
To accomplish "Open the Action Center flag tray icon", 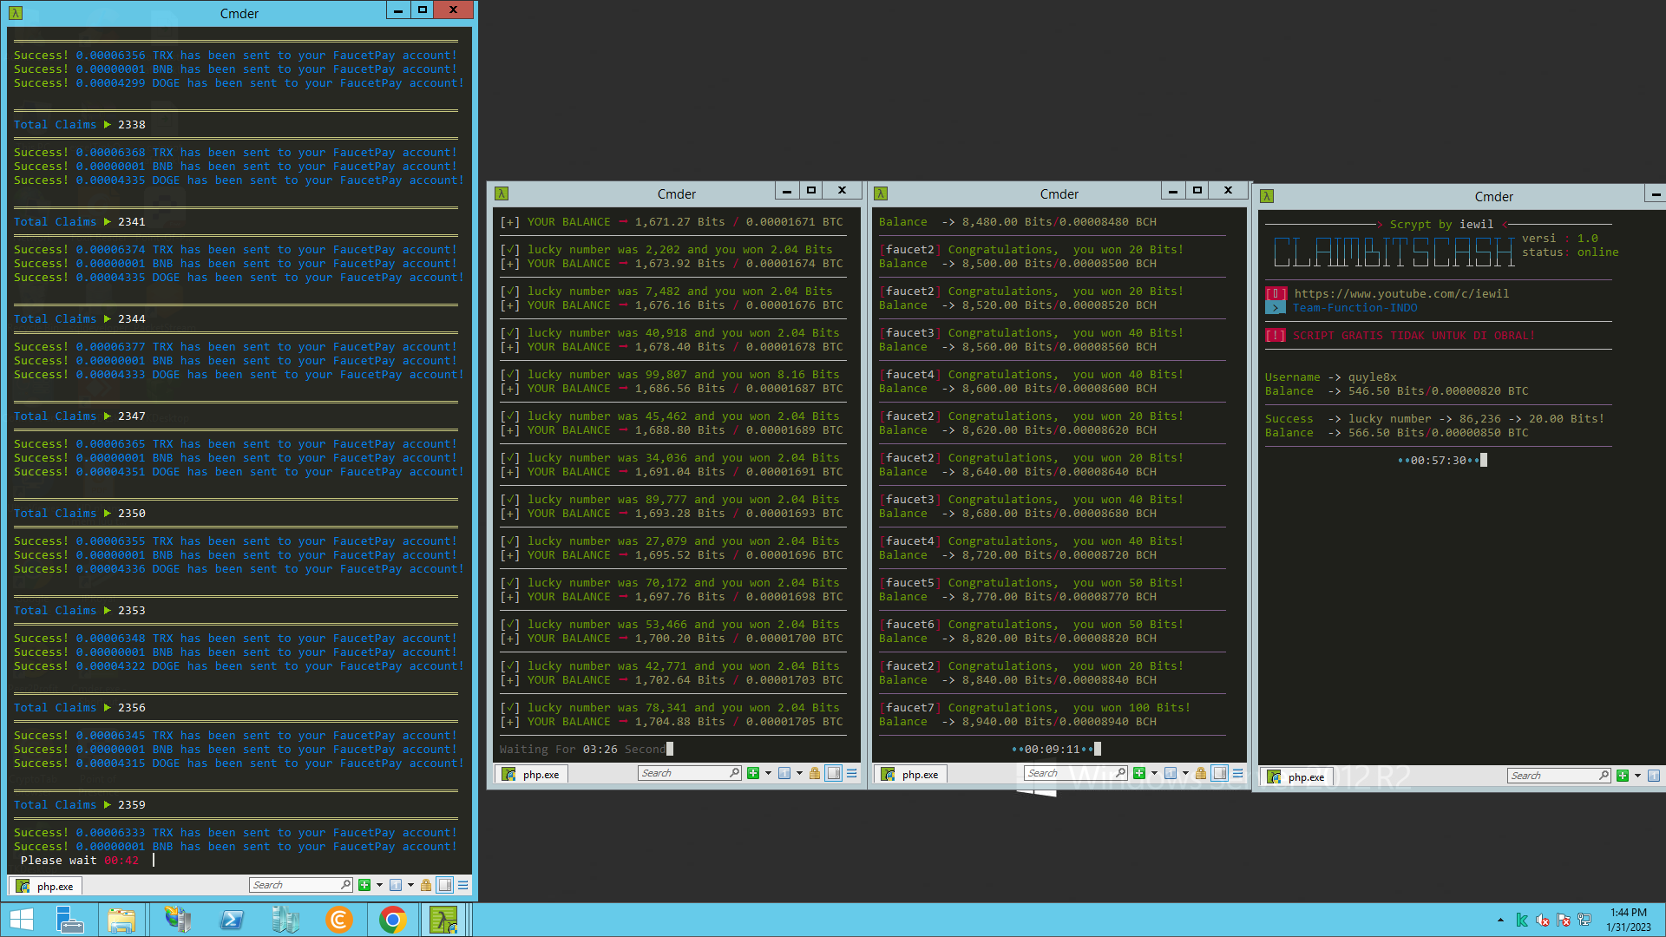I will [1564, 920].
